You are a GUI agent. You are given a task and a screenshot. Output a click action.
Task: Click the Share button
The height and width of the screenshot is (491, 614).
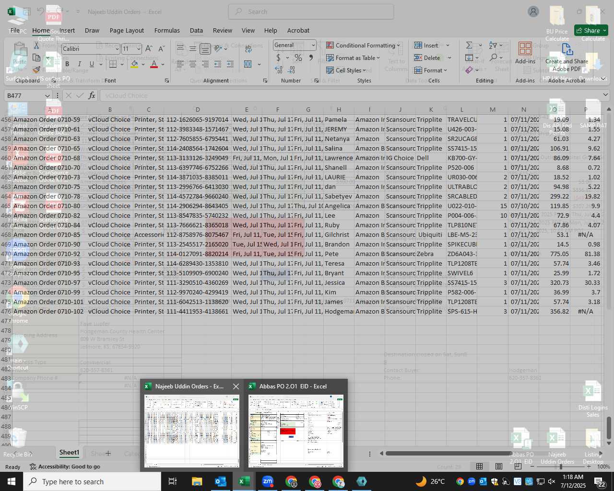pyautogui.click(x=591, y=30)
